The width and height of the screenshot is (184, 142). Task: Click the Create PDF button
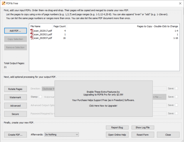[15, 135]
